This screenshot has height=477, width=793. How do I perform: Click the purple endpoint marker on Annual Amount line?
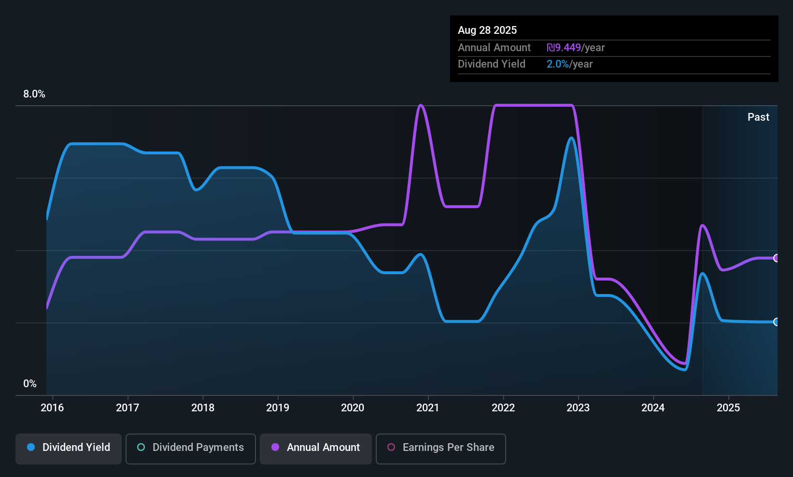click(x=776, y=258)
